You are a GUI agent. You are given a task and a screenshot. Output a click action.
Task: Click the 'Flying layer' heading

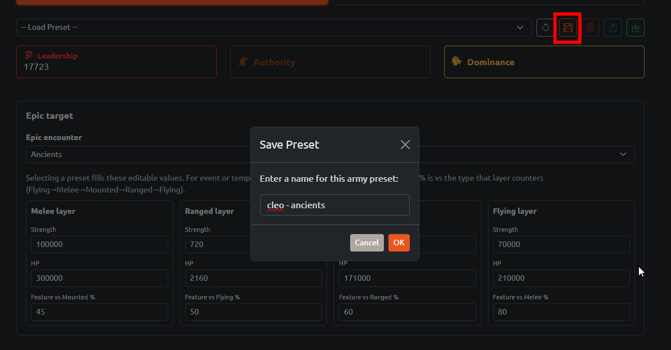[x=515, y=211]
